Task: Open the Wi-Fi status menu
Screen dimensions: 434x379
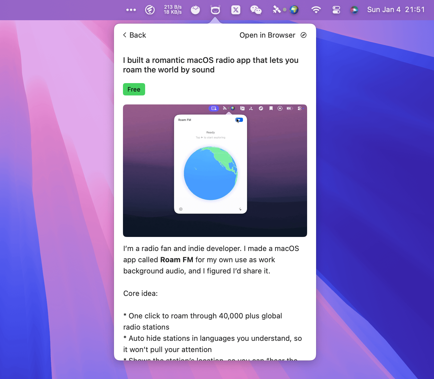Action: (316, 10)
